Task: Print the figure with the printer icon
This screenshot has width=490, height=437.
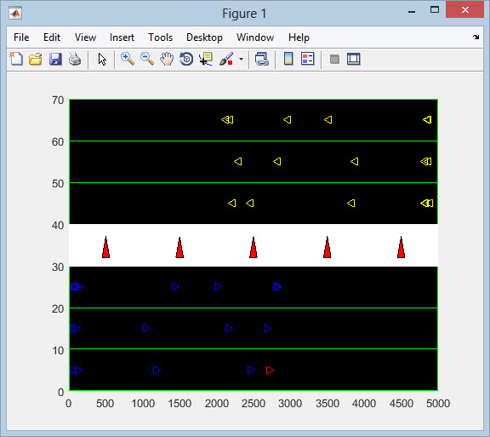Action: click(x=75, y=59)
